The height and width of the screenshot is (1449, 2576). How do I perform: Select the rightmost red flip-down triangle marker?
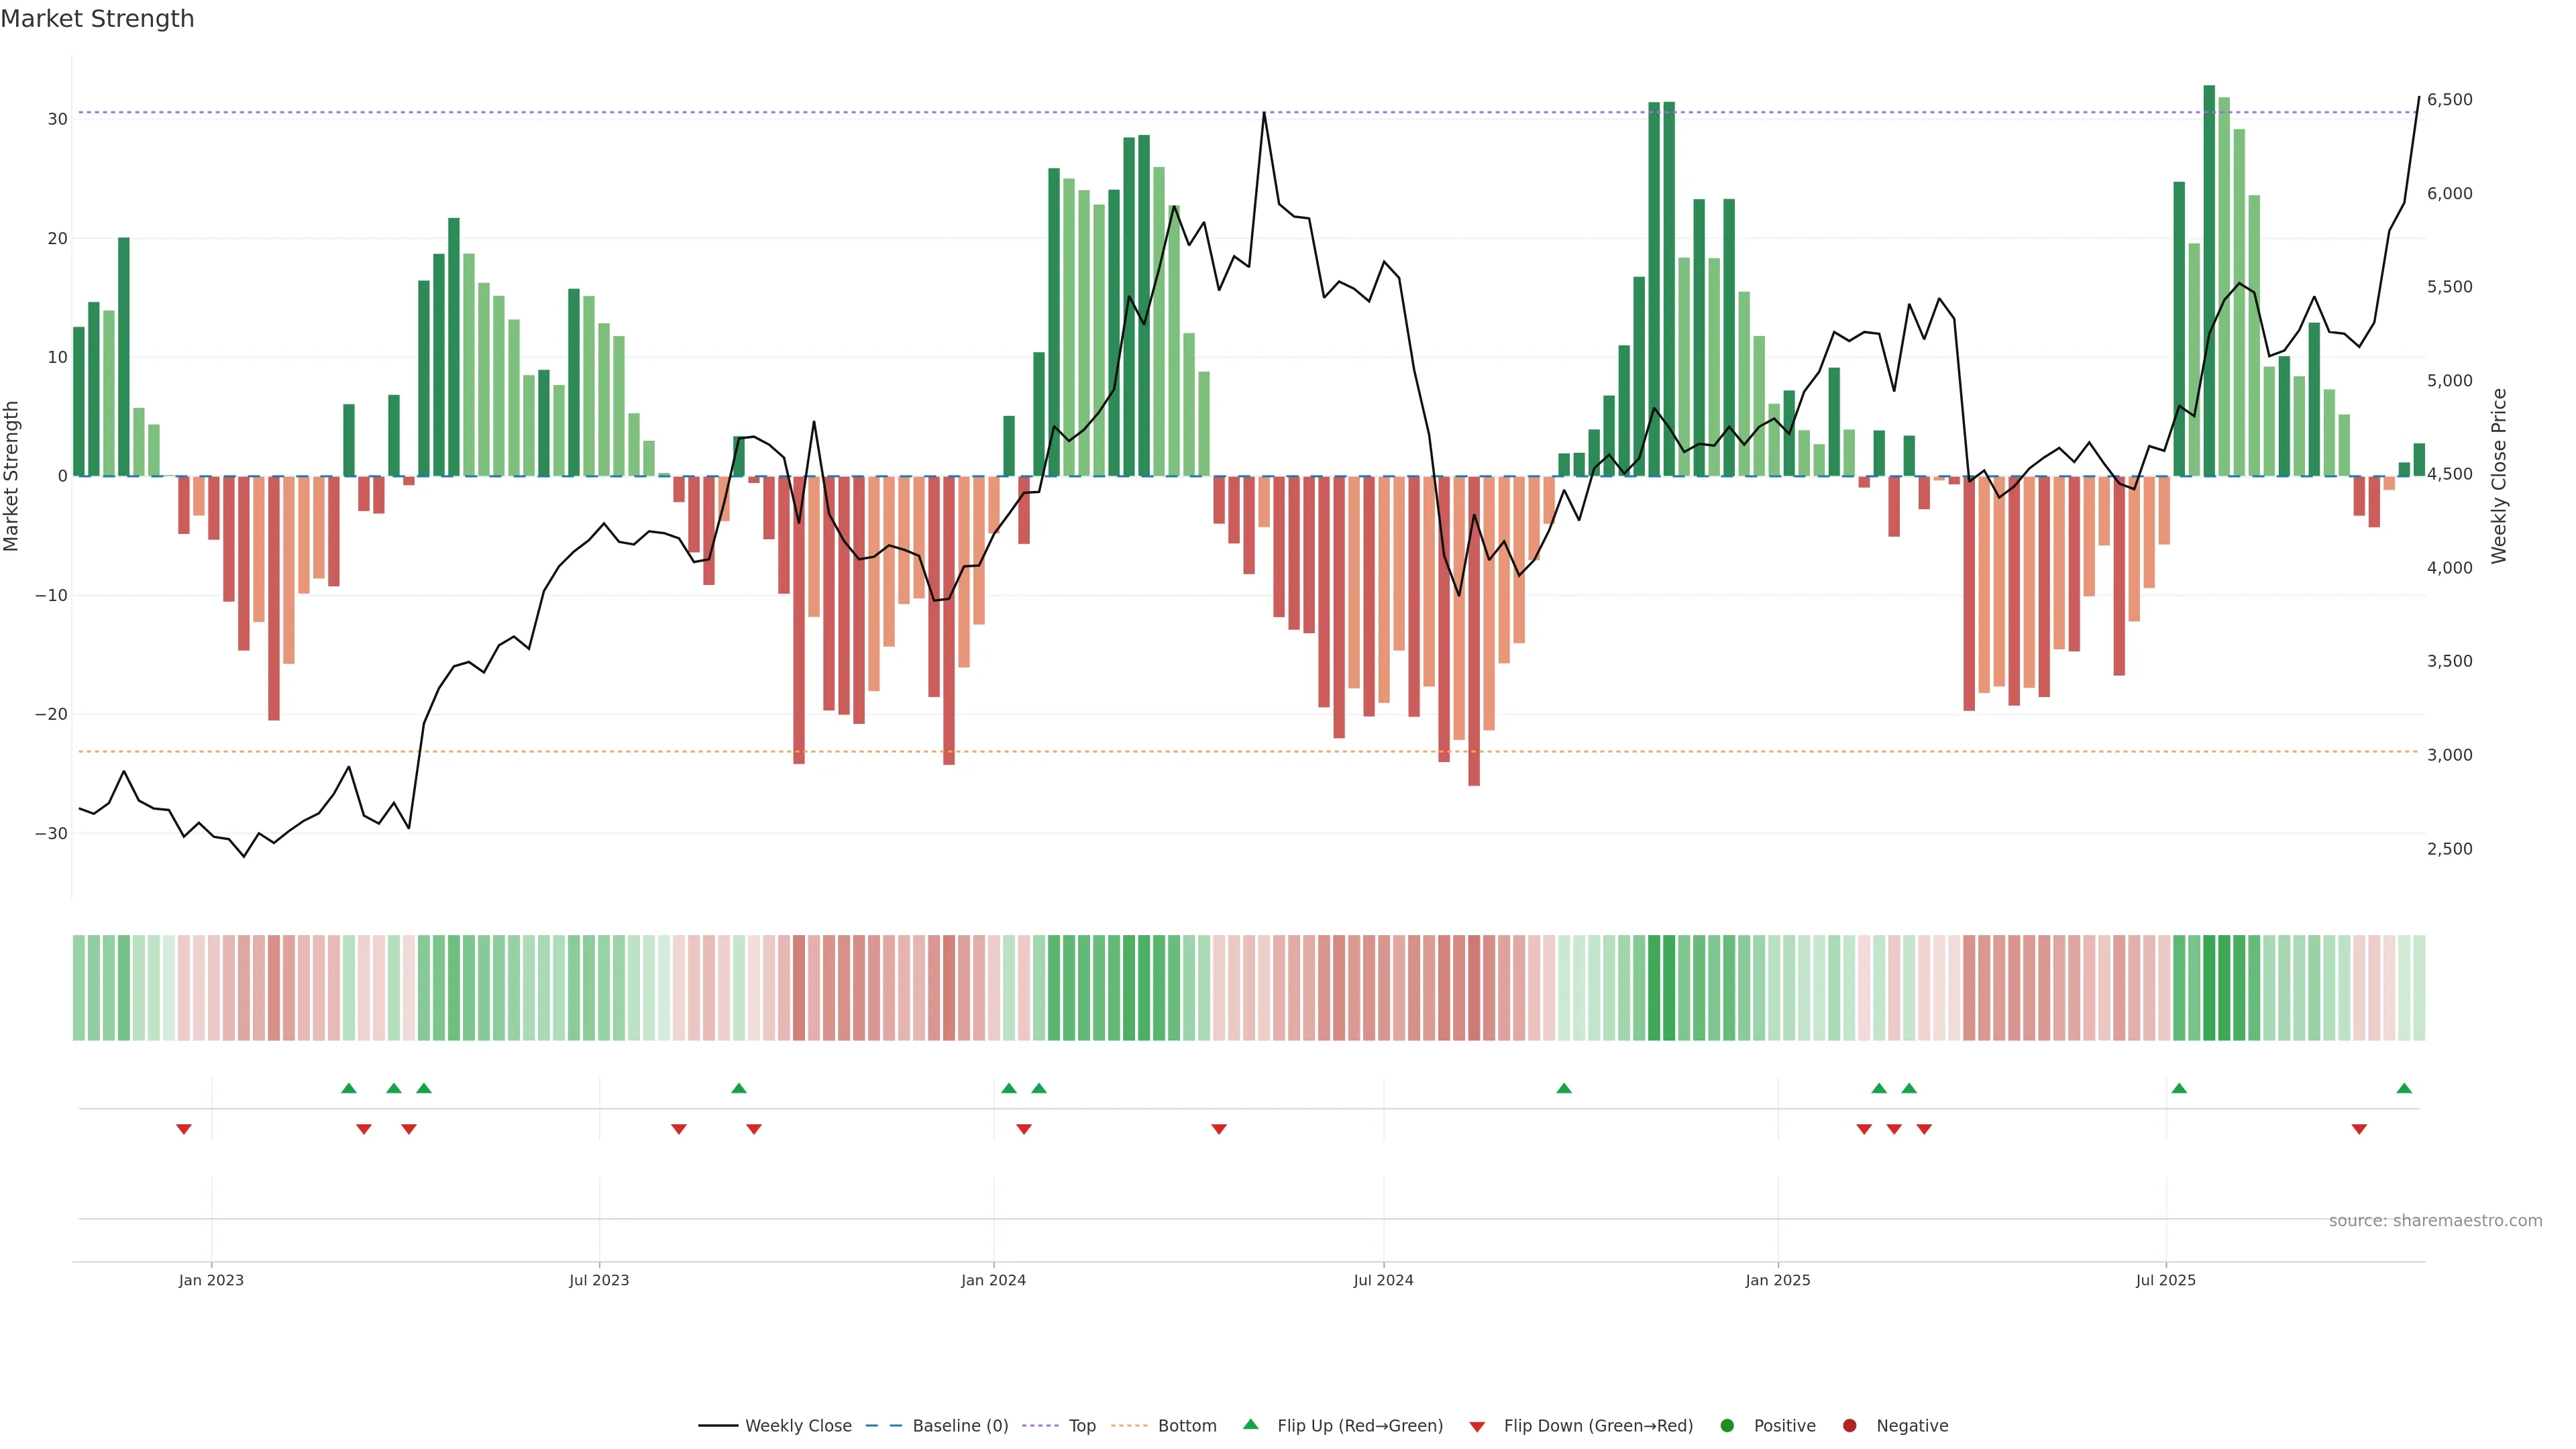point(2359,1129)
